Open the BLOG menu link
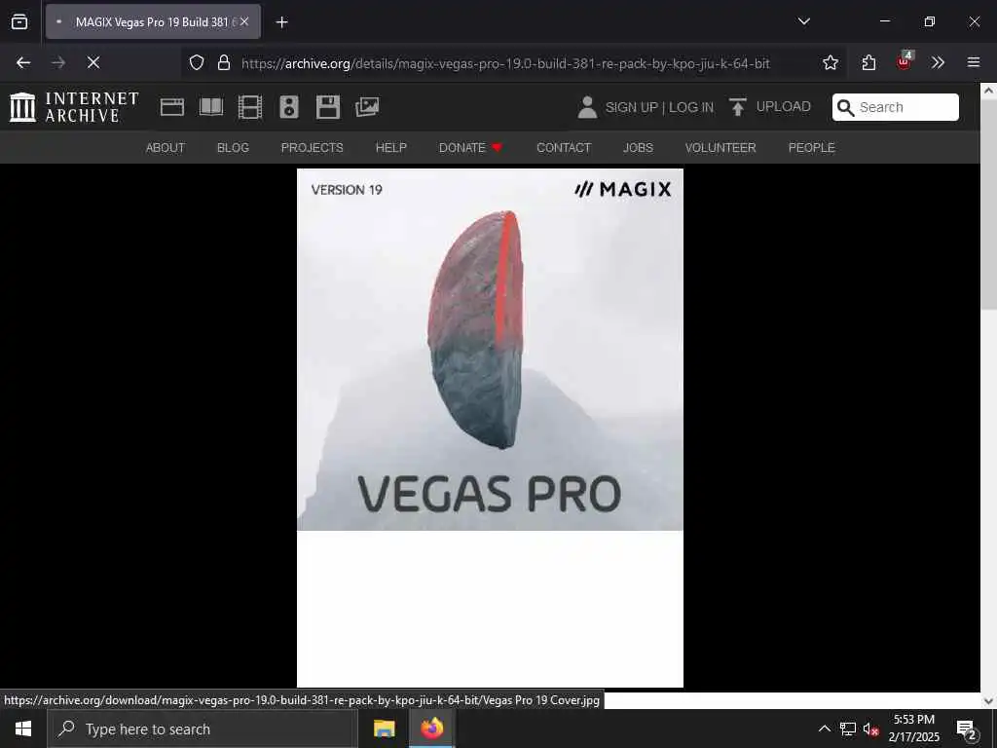The width and height of the screenshot is (997, 748). pyautogui.click(x=233, y=148)
